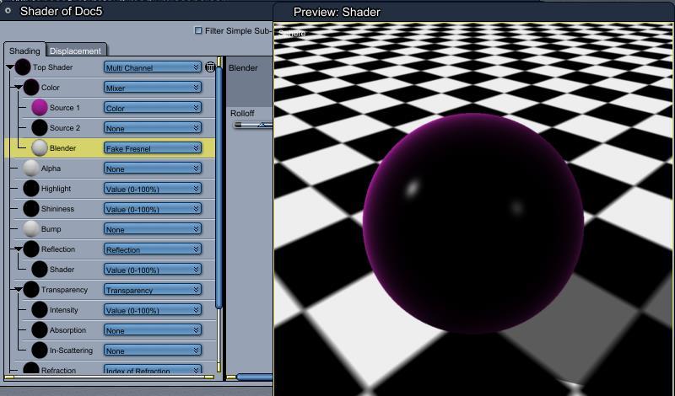675x396 pixels.
Task: Click the shader tree vertical scrollbar
Action: (x=219, y=187)
